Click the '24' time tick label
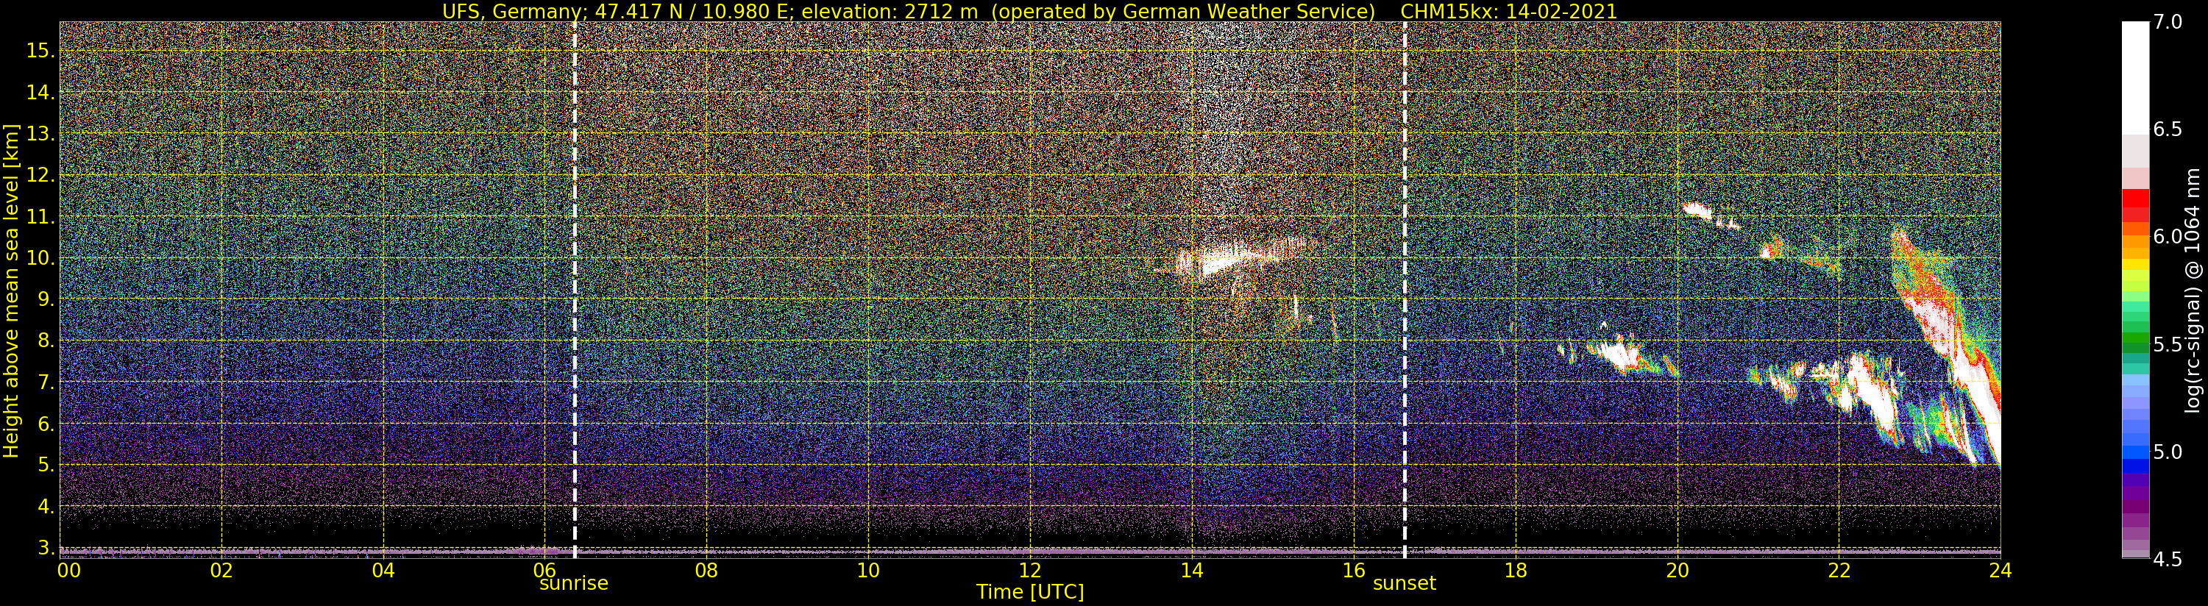The height and width of the screenshot is (606, 2208). 2000,570
